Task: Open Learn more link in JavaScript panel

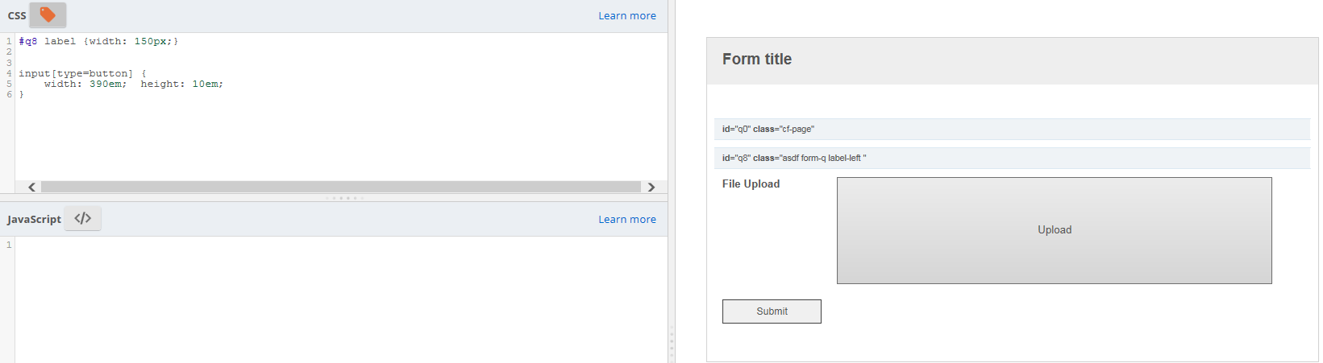Action: (626, 219)
